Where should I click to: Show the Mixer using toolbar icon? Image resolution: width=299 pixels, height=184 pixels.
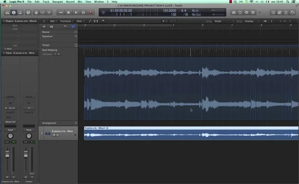(x=43, y=12)
